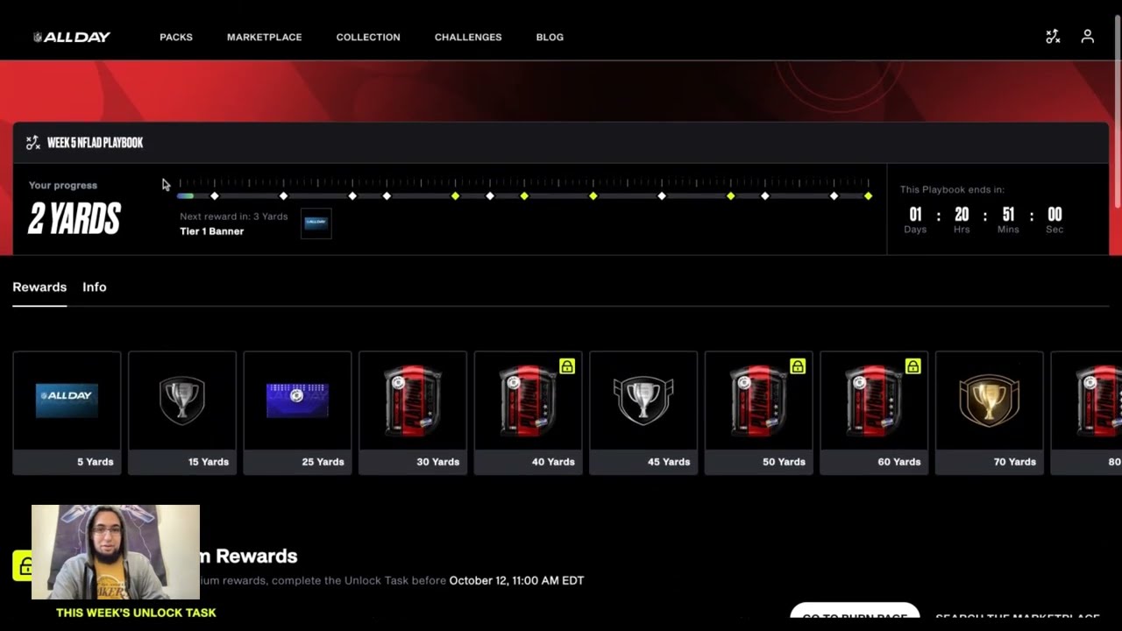Click the presenter webcam overlay

tap(116, 552)
